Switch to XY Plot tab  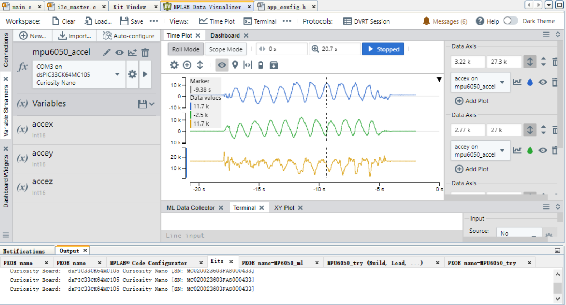pos(284,208)
